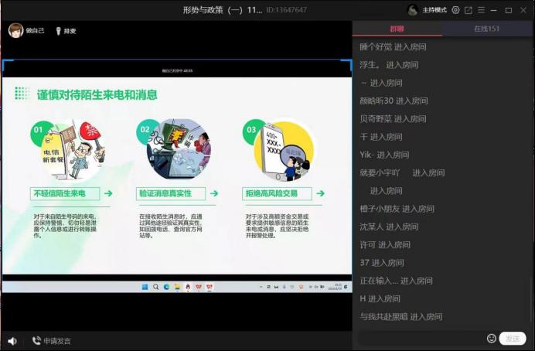Click the 许可 进入房间 chat message
Image resolution: width=535 pixels, height=351 pixels.
385,245
